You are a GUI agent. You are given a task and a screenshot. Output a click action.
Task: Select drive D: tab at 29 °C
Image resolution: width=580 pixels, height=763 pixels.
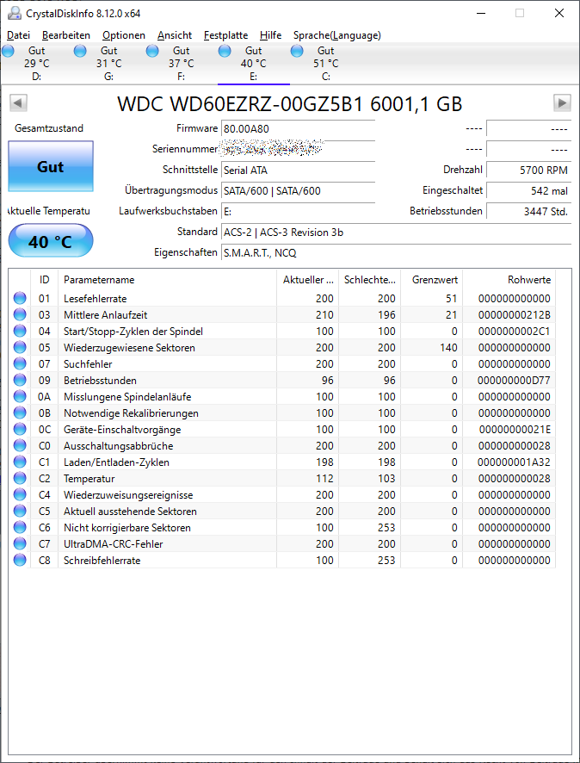(x=36, y=63)
